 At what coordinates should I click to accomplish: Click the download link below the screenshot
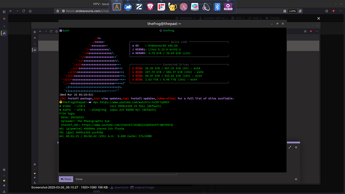(x=119, y=187)
